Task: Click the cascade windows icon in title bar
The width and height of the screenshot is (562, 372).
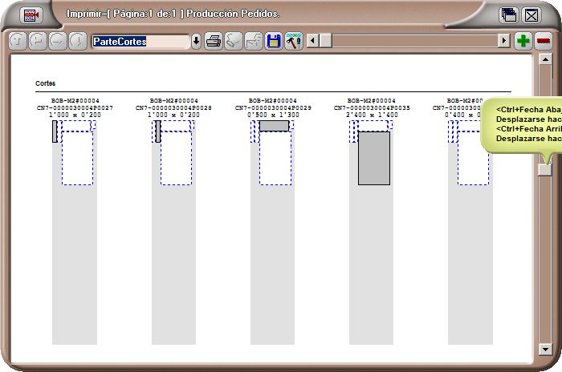Action: click(x=510, y=14)
